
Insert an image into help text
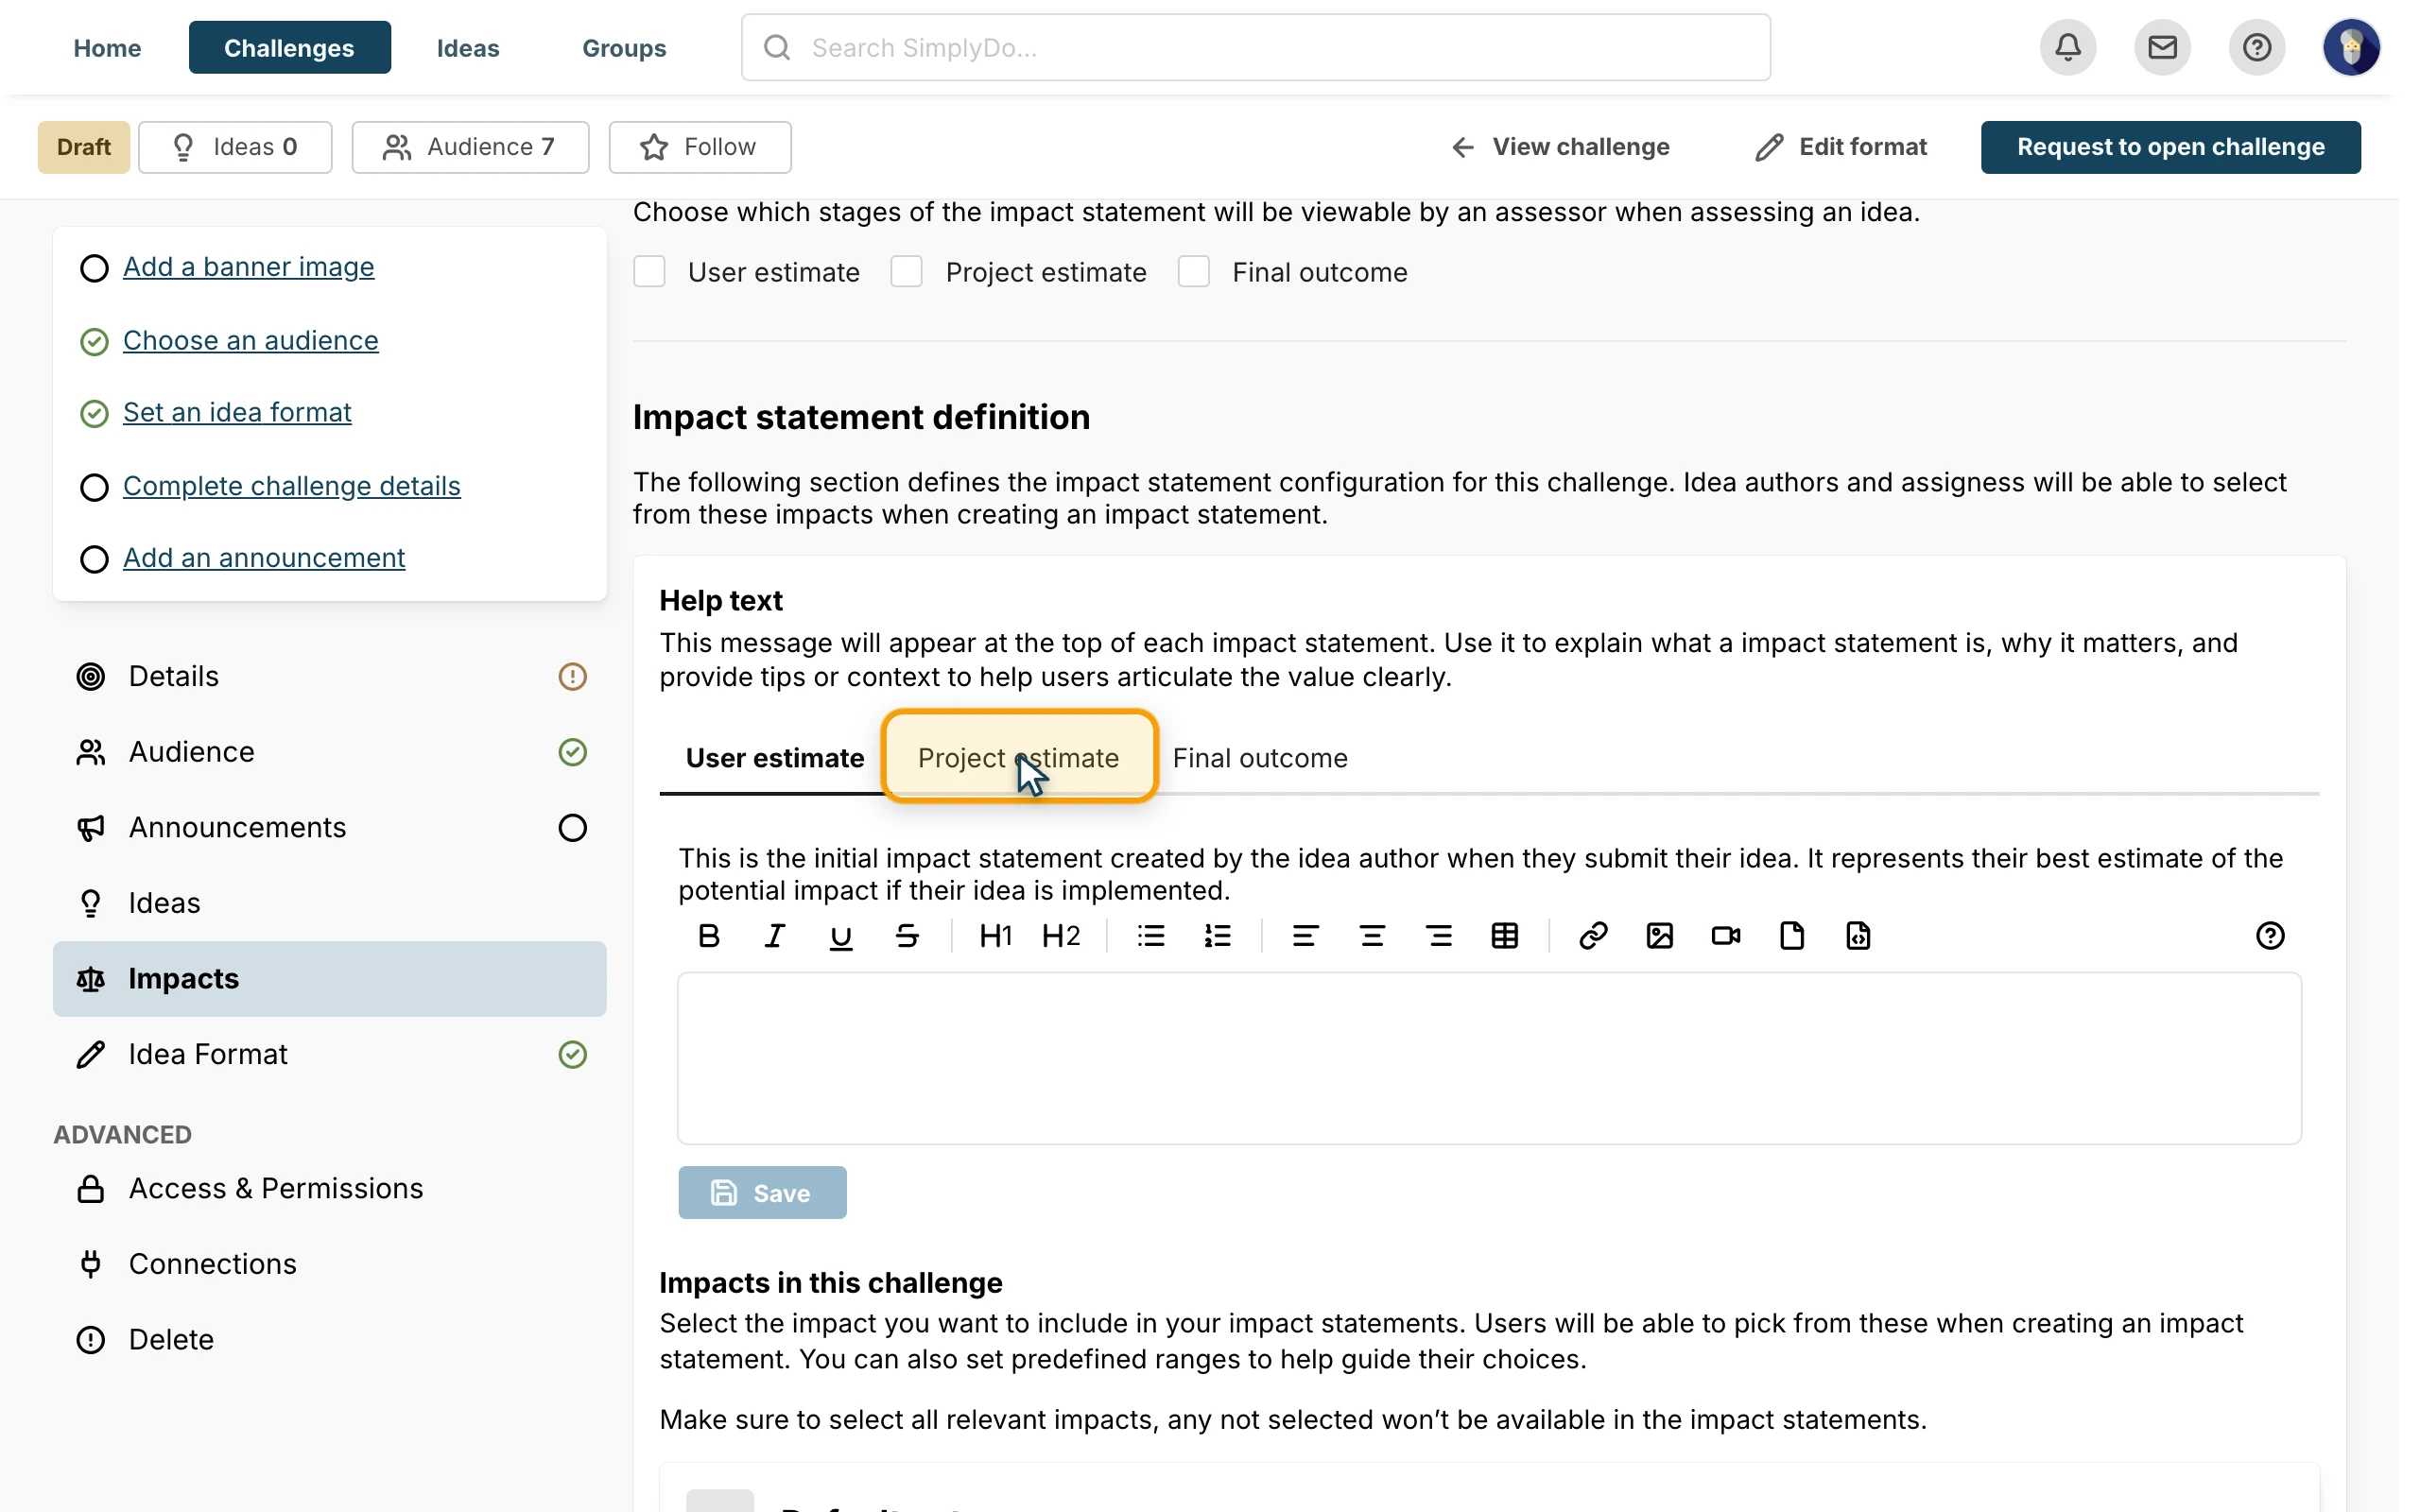(1660, 936)
